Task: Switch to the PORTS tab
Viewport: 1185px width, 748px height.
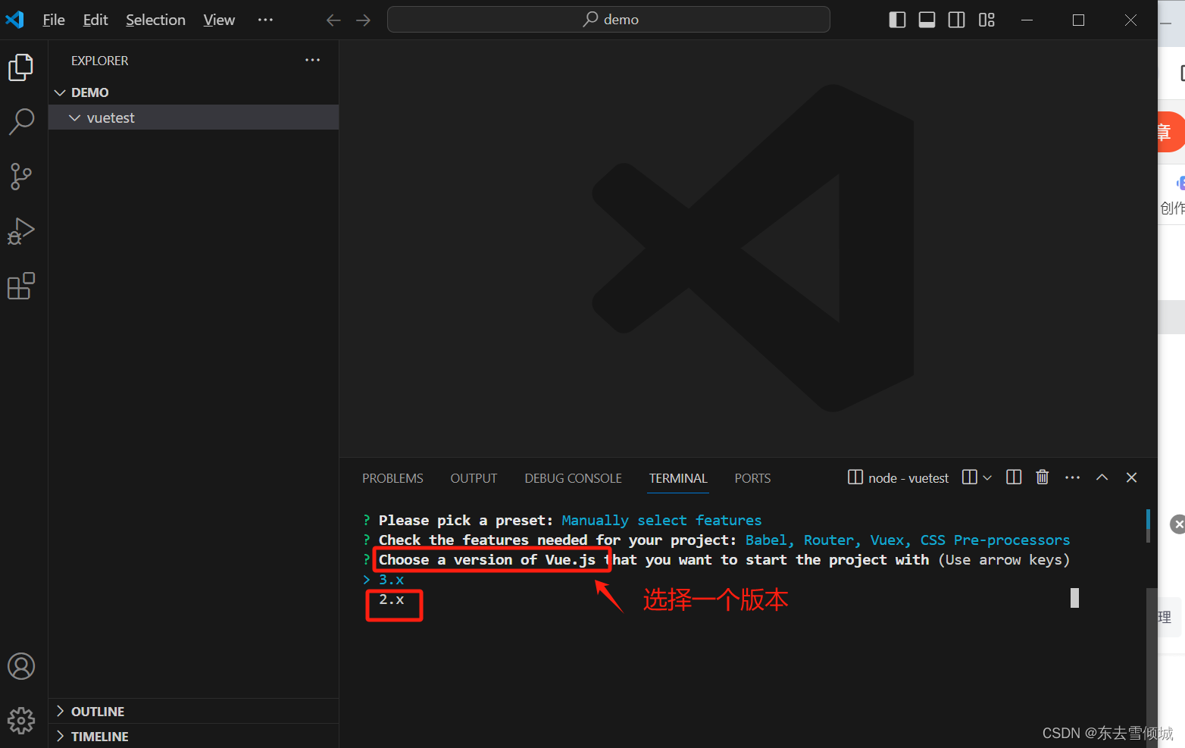Action: [752, 478]
